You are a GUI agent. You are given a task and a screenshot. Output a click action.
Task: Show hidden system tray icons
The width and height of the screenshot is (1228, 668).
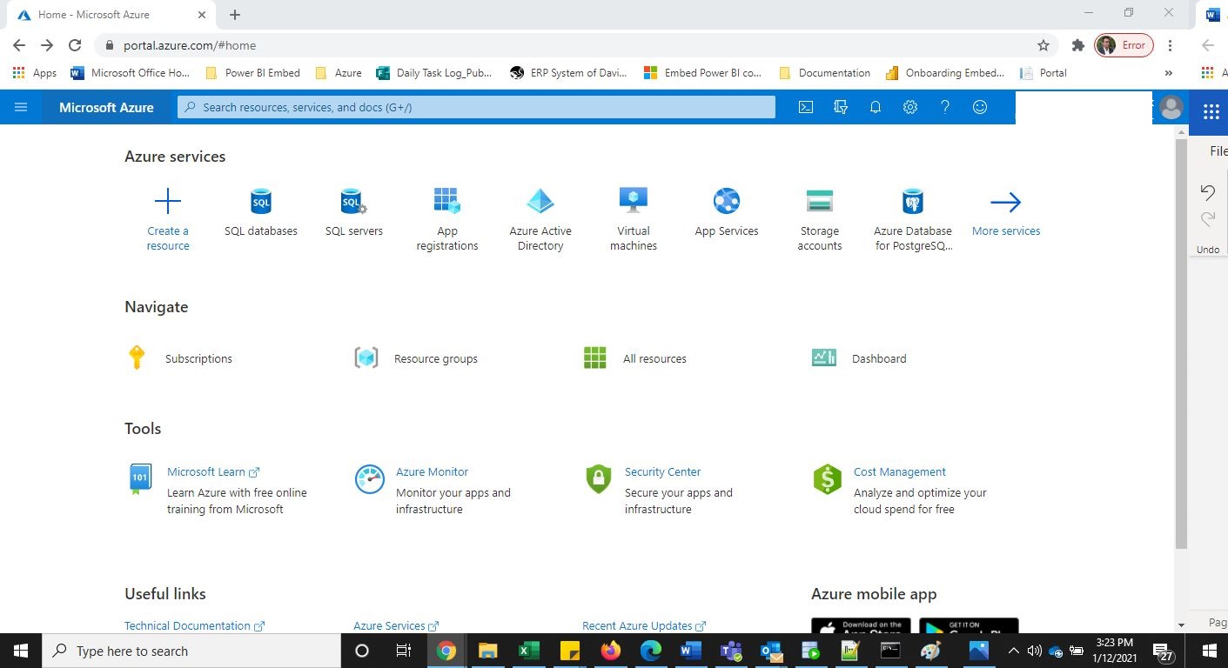click(1013, 651)
